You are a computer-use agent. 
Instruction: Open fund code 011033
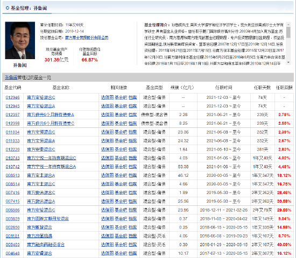(x=13, y=141)
